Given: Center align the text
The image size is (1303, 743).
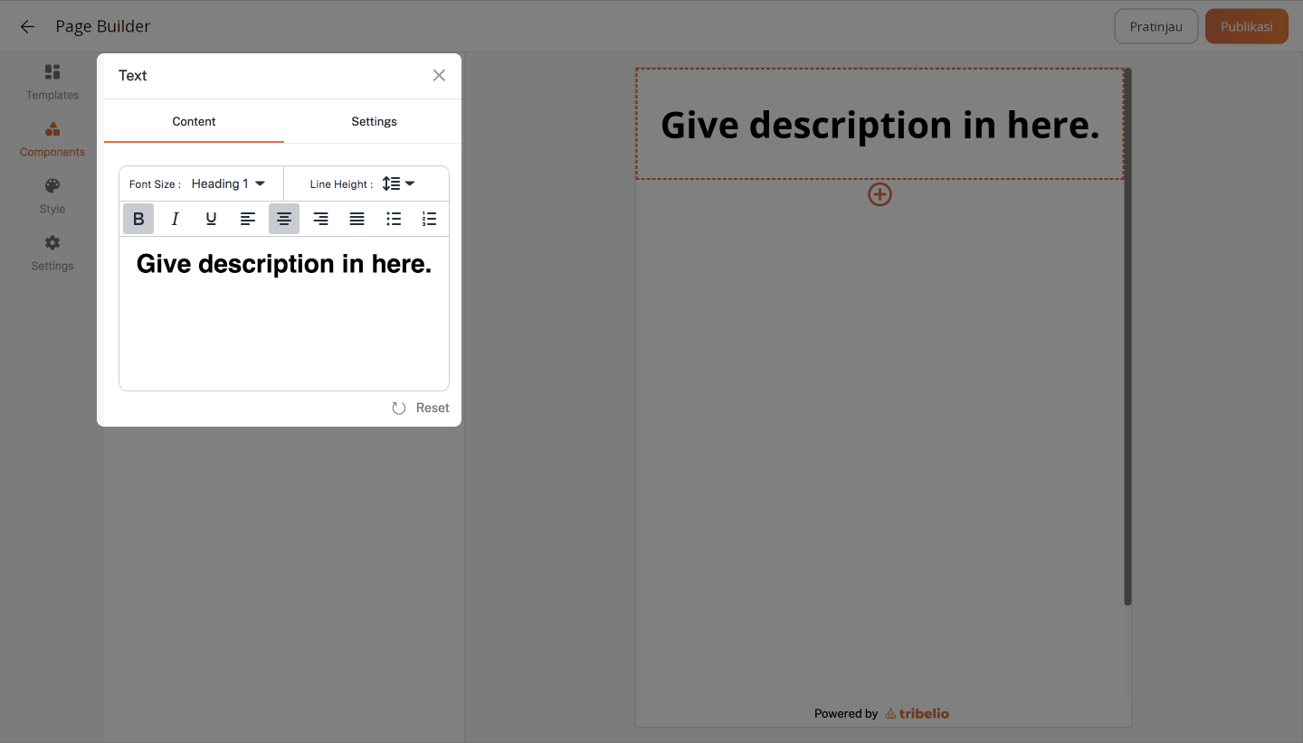Looking at the screenshot, I should [284, 219].
